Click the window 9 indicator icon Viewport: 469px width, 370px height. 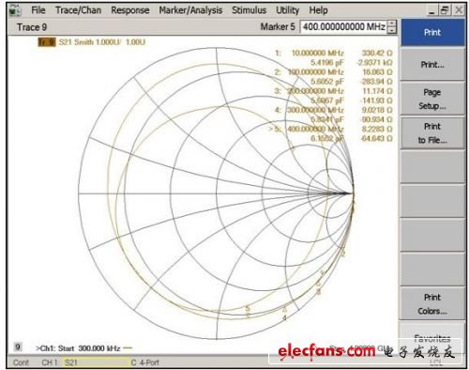pyautogui.click(x=18, y=347)
